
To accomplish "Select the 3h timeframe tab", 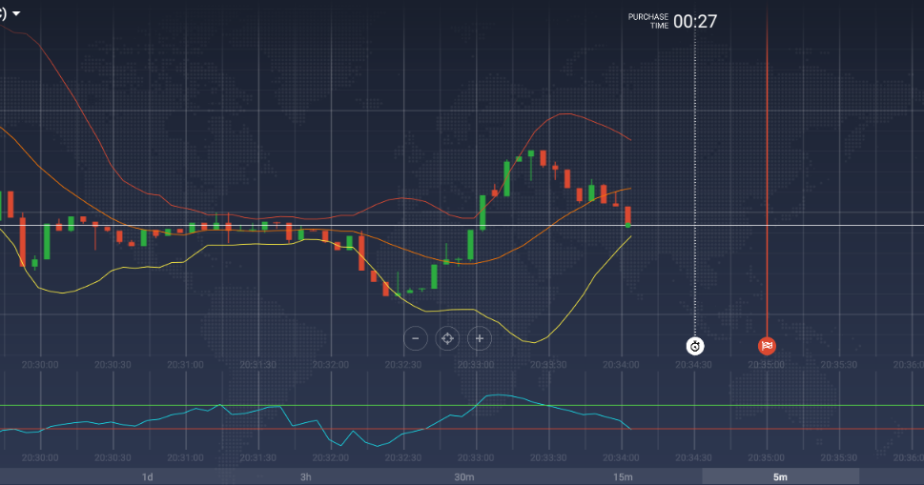I will 306,476.
